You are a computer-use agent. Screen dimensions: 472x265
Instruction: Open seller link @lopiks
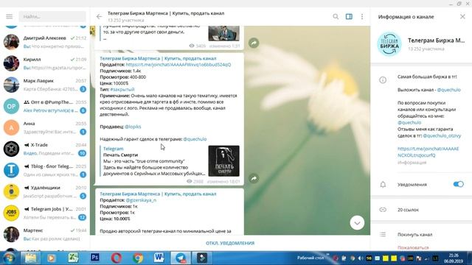(133, 127)
